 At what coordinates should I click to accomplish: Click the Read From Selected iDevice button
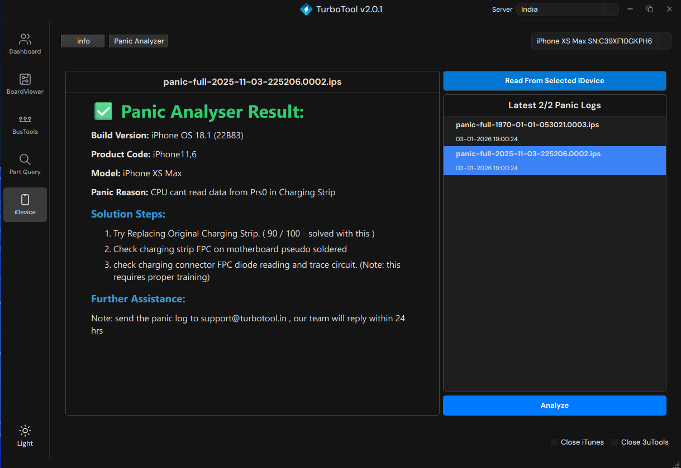point(554,81)
